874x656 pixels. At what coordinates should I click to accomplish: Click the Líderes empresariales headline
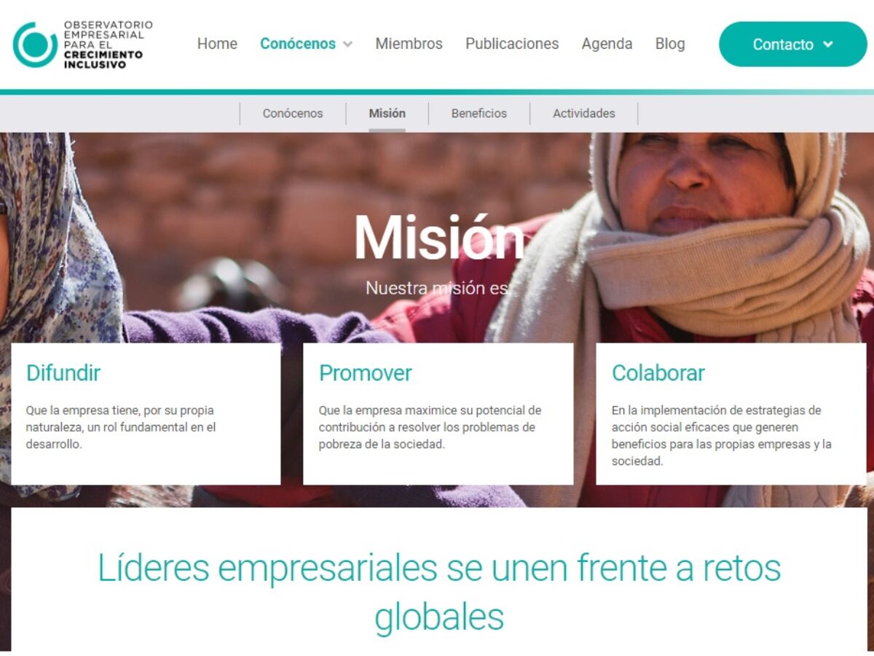[x=439, y=592]
